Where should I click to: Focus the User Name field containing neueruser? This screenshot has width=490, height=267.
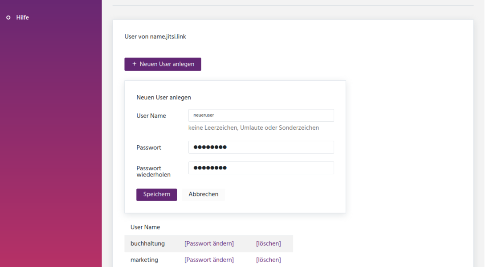[x=261, y=115]
